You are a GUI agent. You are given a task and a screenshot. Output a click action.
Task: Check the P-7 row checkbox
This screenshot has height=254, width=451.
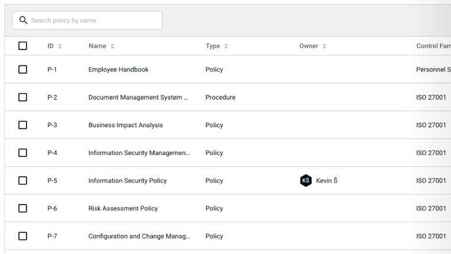coord(23,236)
